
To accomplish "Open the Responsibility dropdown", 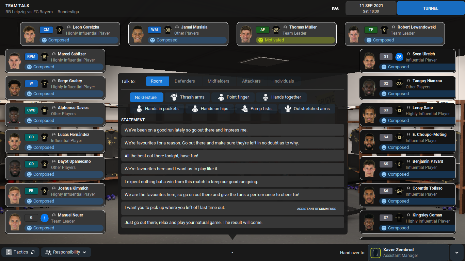I will point(66,252).
